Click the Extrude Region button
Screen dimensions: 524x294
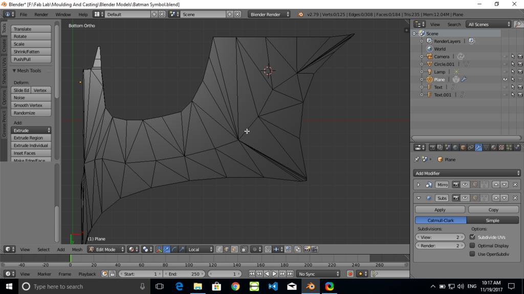31,138
